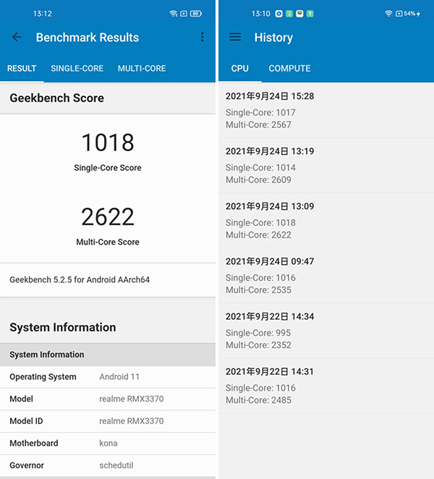The width and height of the screenshot is (434, 479).
Task: Open the September 24 09:47 history entry
Action: tap(325, 275)
